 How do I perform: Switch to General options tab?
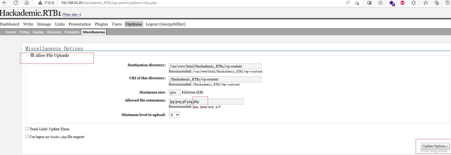(11, 32)
